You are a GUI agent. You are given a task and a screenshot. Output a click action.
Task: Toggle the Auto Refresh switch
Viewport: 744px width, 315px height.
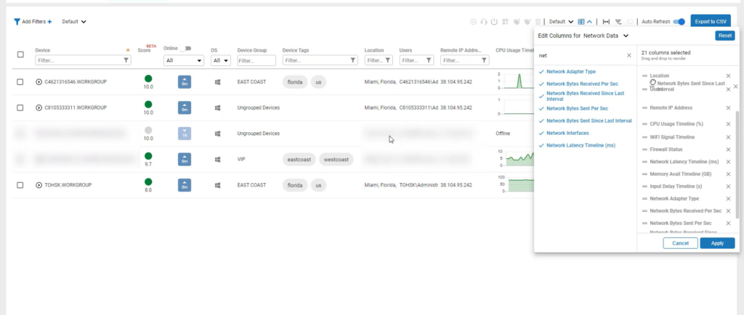(x=679, y=22)
